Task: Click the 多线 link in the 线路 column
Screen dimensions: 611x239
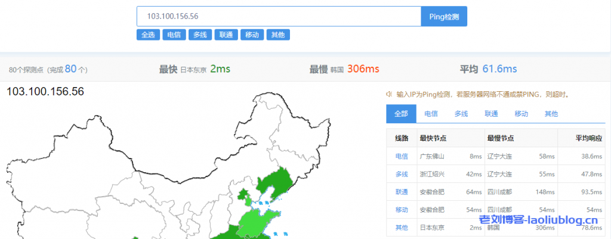Action: tap(402, 174)
